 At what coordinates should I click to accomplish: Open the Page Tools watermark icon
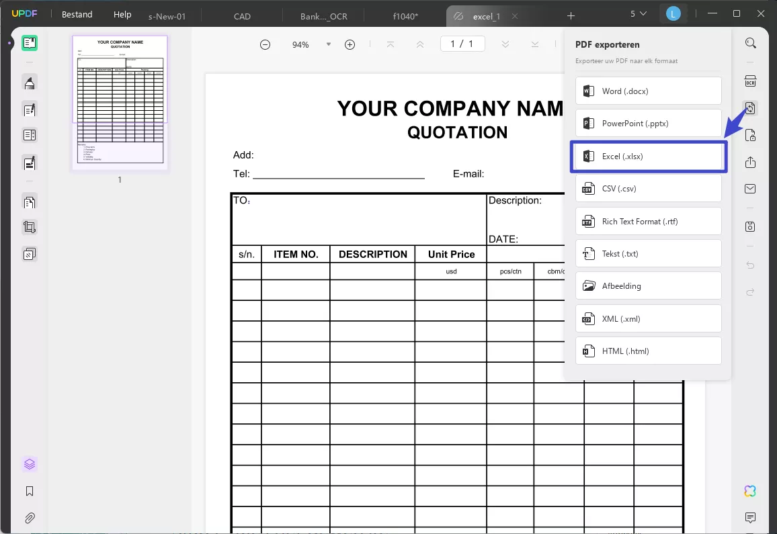30,254
